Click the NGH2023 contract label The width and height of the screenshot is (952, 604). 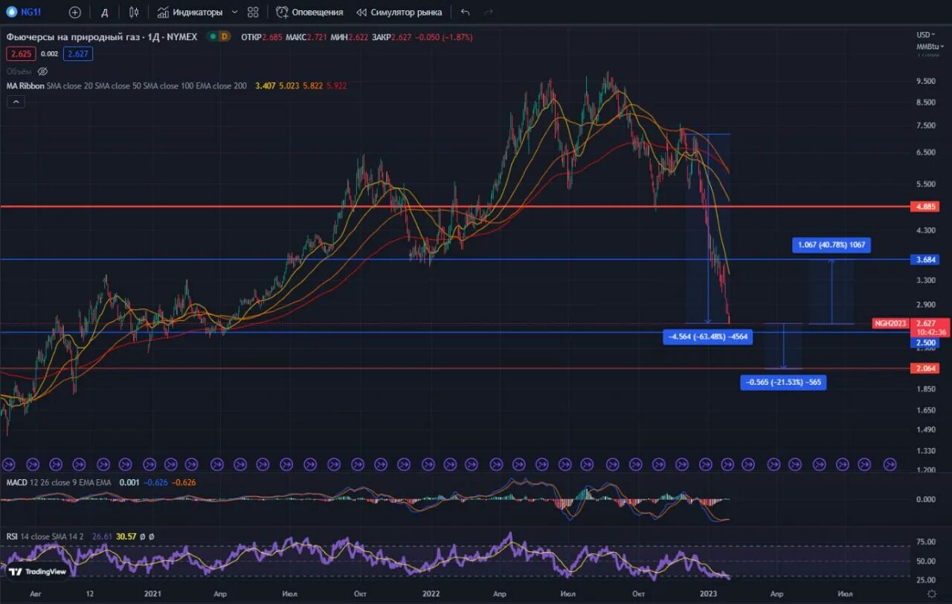coord(890,323)
